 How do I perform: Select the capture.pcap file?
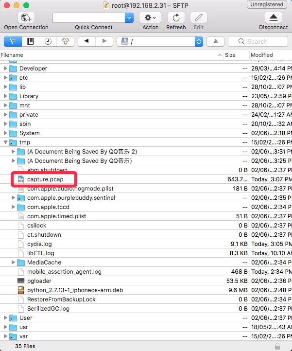pyautogui.click(x=45, y=179)
